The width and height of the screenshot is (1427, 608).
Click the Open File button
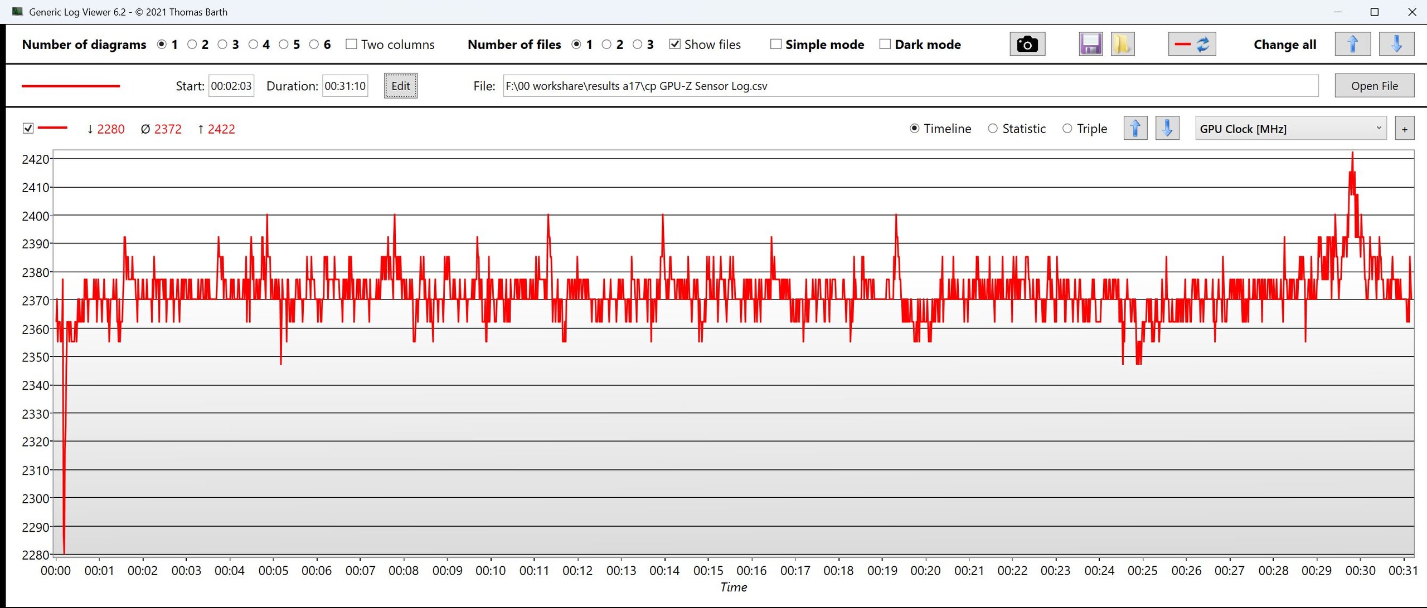tap(1374, 86)
